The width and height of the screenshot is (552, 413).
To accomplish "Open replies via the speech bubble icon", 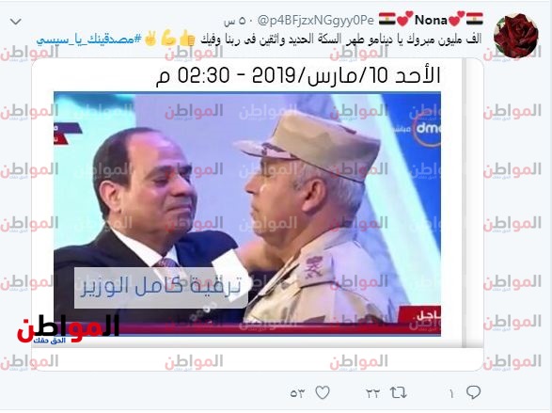I will 474,392.
